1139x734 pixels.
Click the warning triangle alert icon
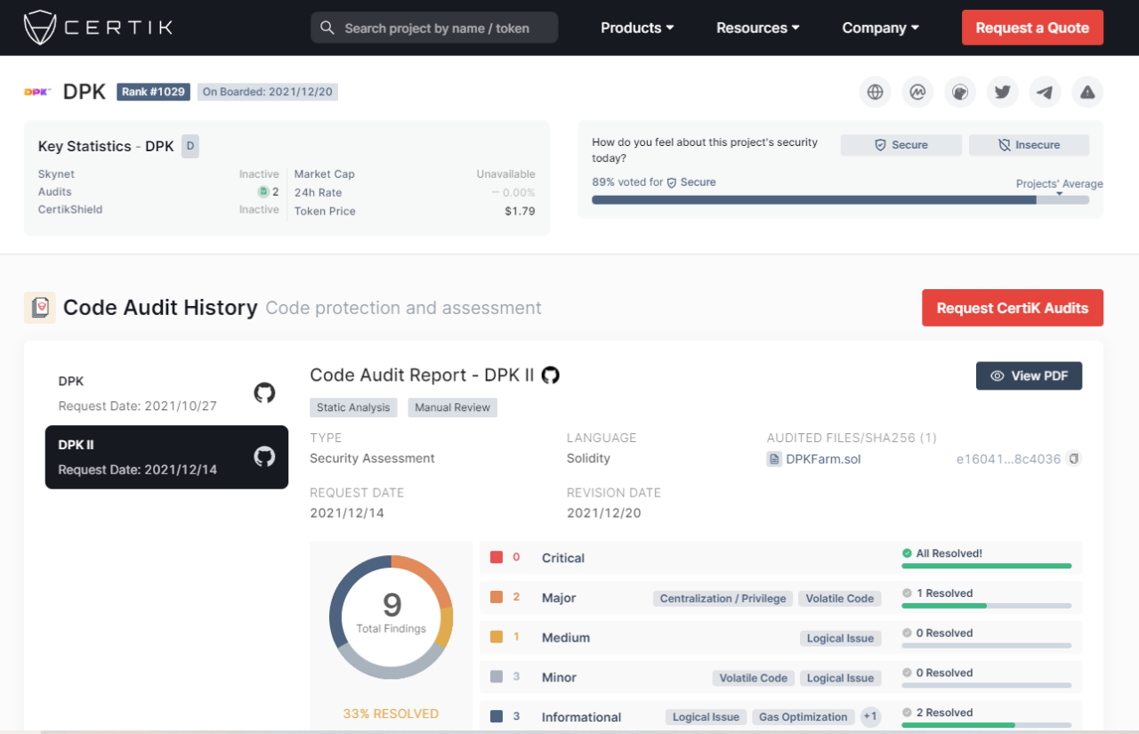1087,92
